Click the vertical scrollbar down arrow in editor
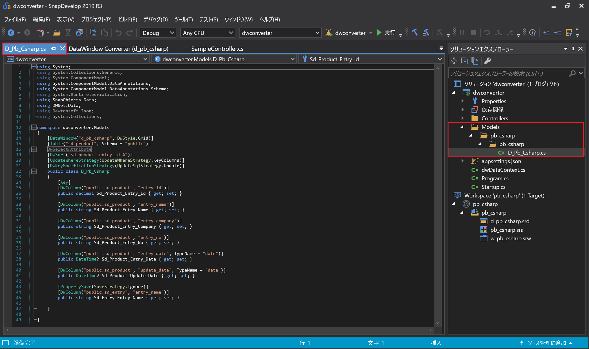The image size is (589, 349). pos(438,323)
